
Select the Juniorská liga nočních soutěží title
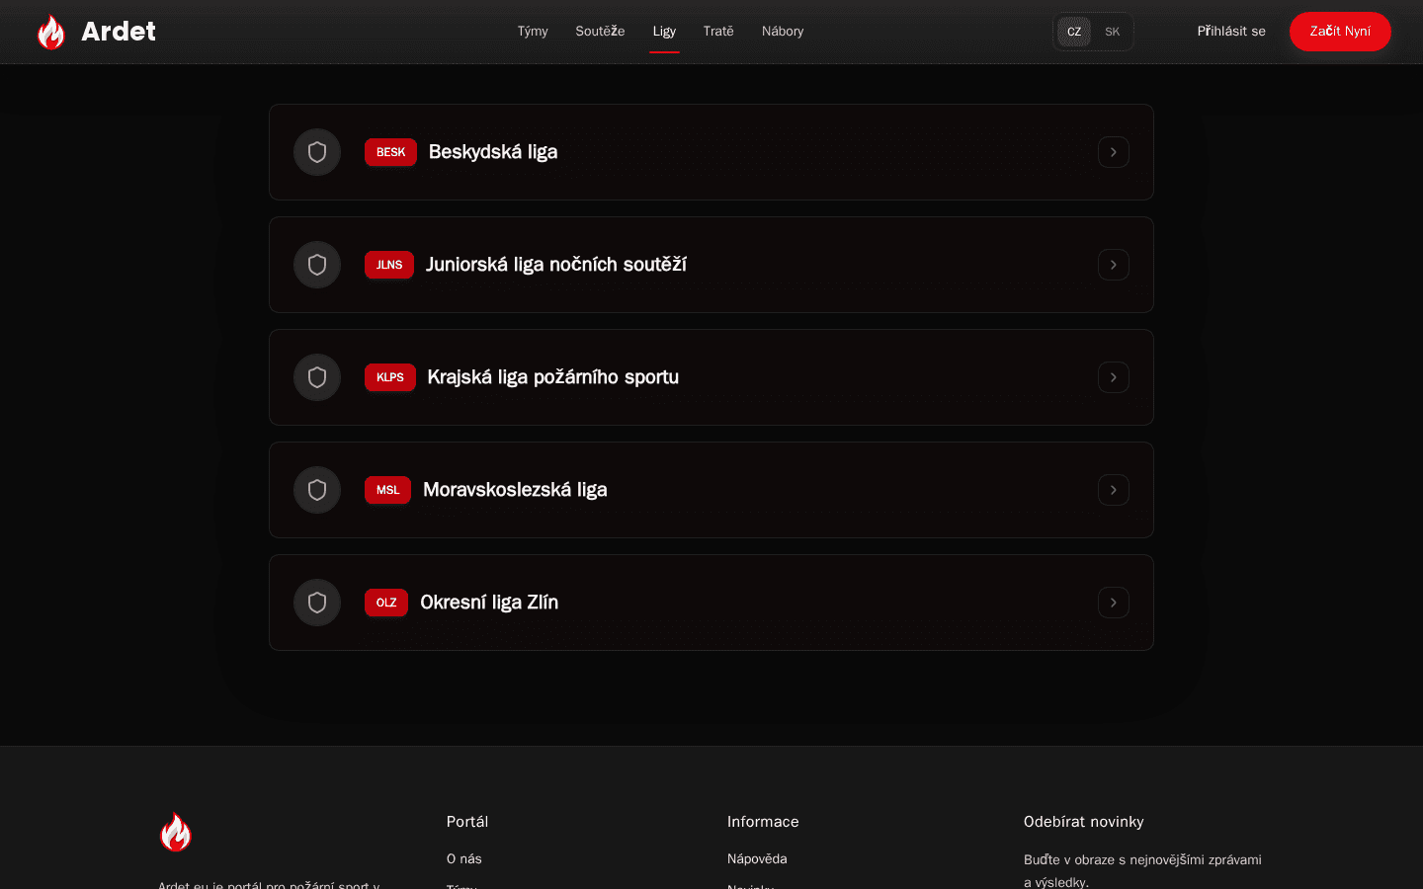point(556,265)
